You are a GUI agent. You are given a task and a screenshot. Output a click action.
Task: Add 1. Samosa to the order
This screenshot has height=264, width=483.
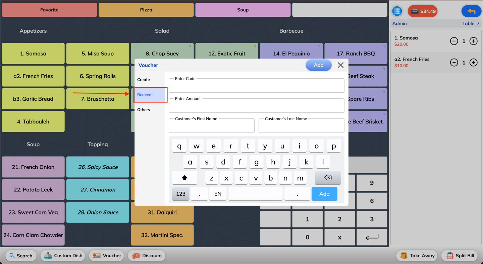33,54
